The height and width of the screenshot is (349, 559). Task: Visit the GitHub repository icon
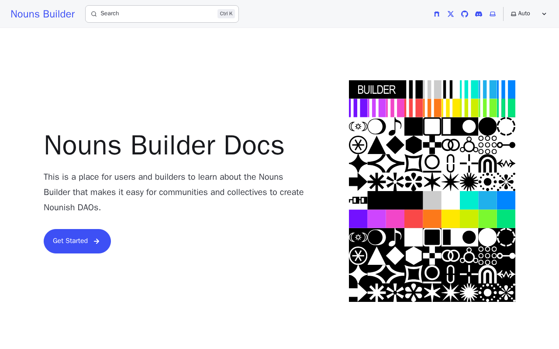click(x=465, y=14)
